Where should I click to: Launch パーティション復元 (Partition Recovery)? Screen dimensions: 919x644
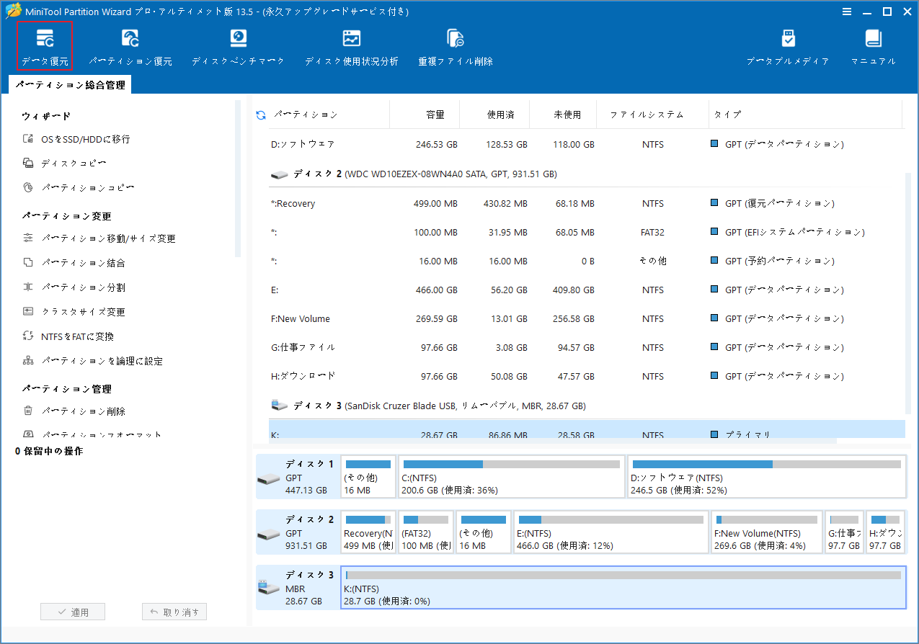(130, 45)
